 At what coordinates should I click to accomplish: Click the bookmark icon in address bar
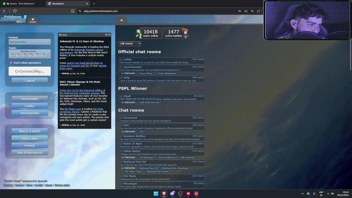click(73, 11)
